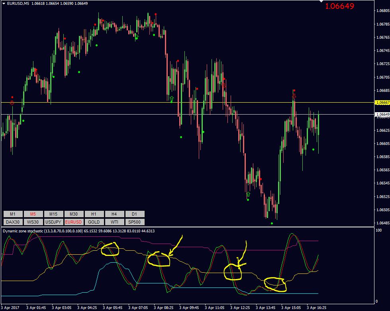Switch to H4 timeframe

coord(114,214)
